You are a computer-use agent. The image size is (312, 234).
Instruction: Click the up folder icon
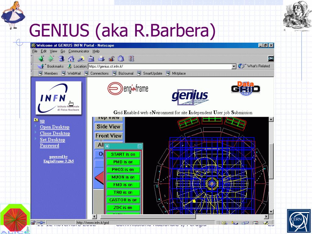tap(36, 120)
